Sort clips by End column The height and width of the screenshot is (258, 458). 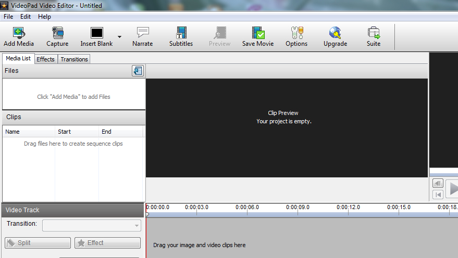pyautogui.click(x=121, y=132)
